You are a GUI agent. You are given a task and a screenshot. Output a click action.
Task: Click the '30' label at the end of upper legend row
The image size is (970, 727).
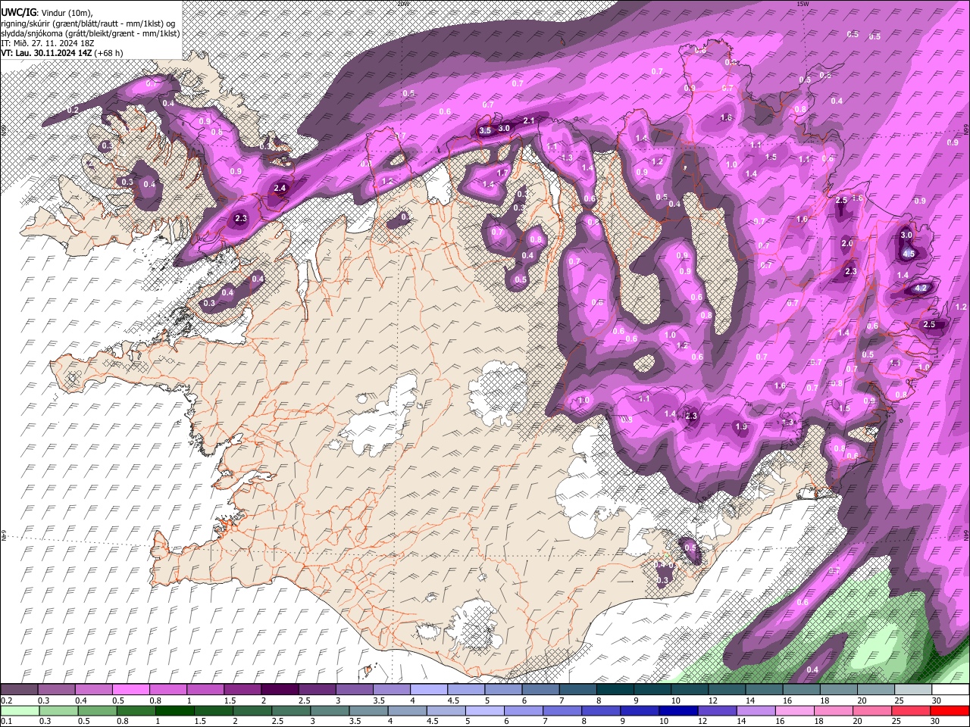[x=937, y=700]
